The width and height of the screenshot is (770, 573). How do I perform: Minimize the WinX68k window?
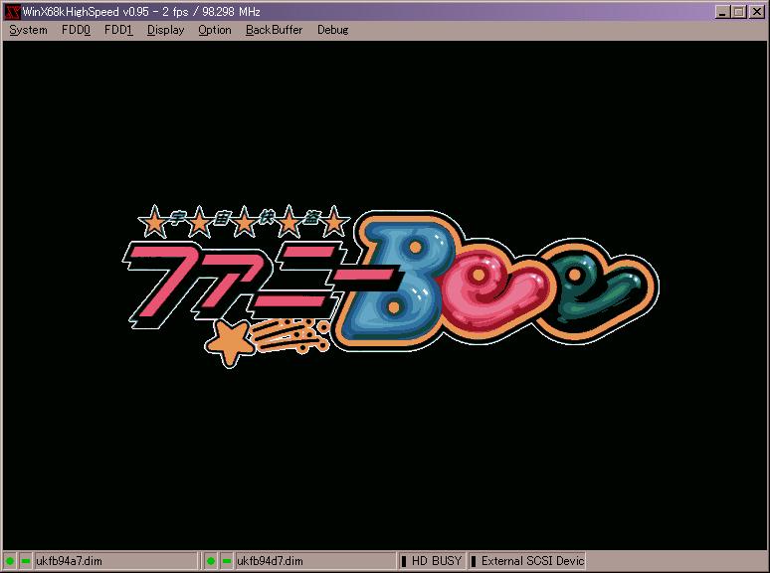pyautogui.click(x=722, y=12)
